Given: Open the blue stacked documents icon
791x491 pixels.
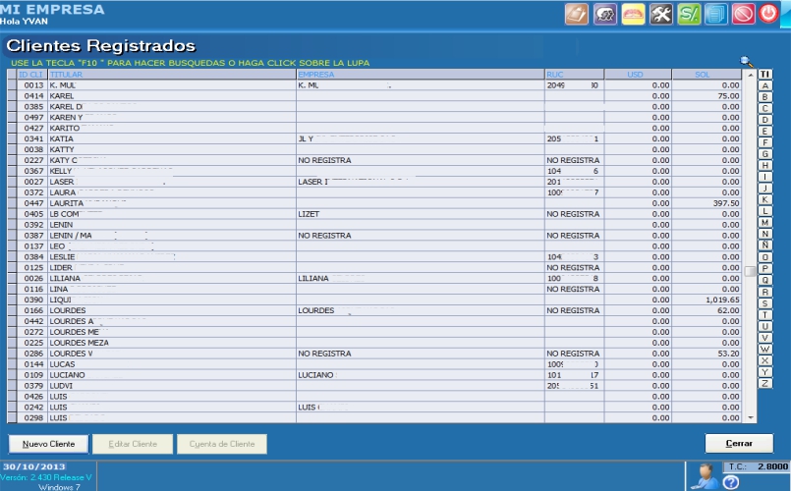Looking at the screenshot, I should click(x=715, y=15).
